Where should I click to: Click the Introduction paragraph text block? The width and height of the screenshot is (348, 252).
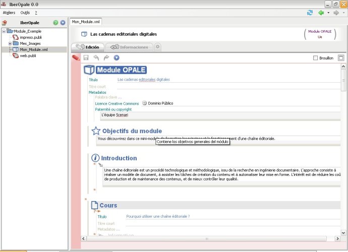222,174
